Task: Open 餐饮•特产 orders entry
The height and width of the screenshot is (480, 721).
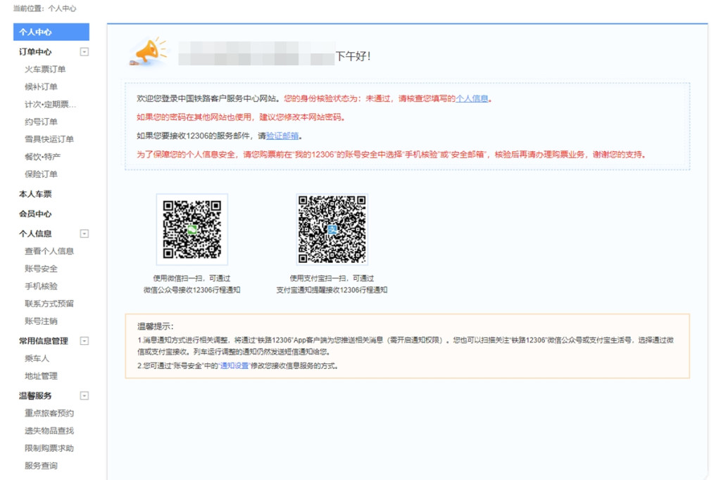Action: tap(42, 157)
